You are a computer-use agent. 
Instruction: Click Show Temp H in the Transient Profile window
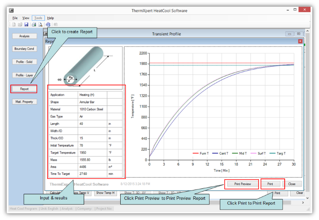coord(105,193)
